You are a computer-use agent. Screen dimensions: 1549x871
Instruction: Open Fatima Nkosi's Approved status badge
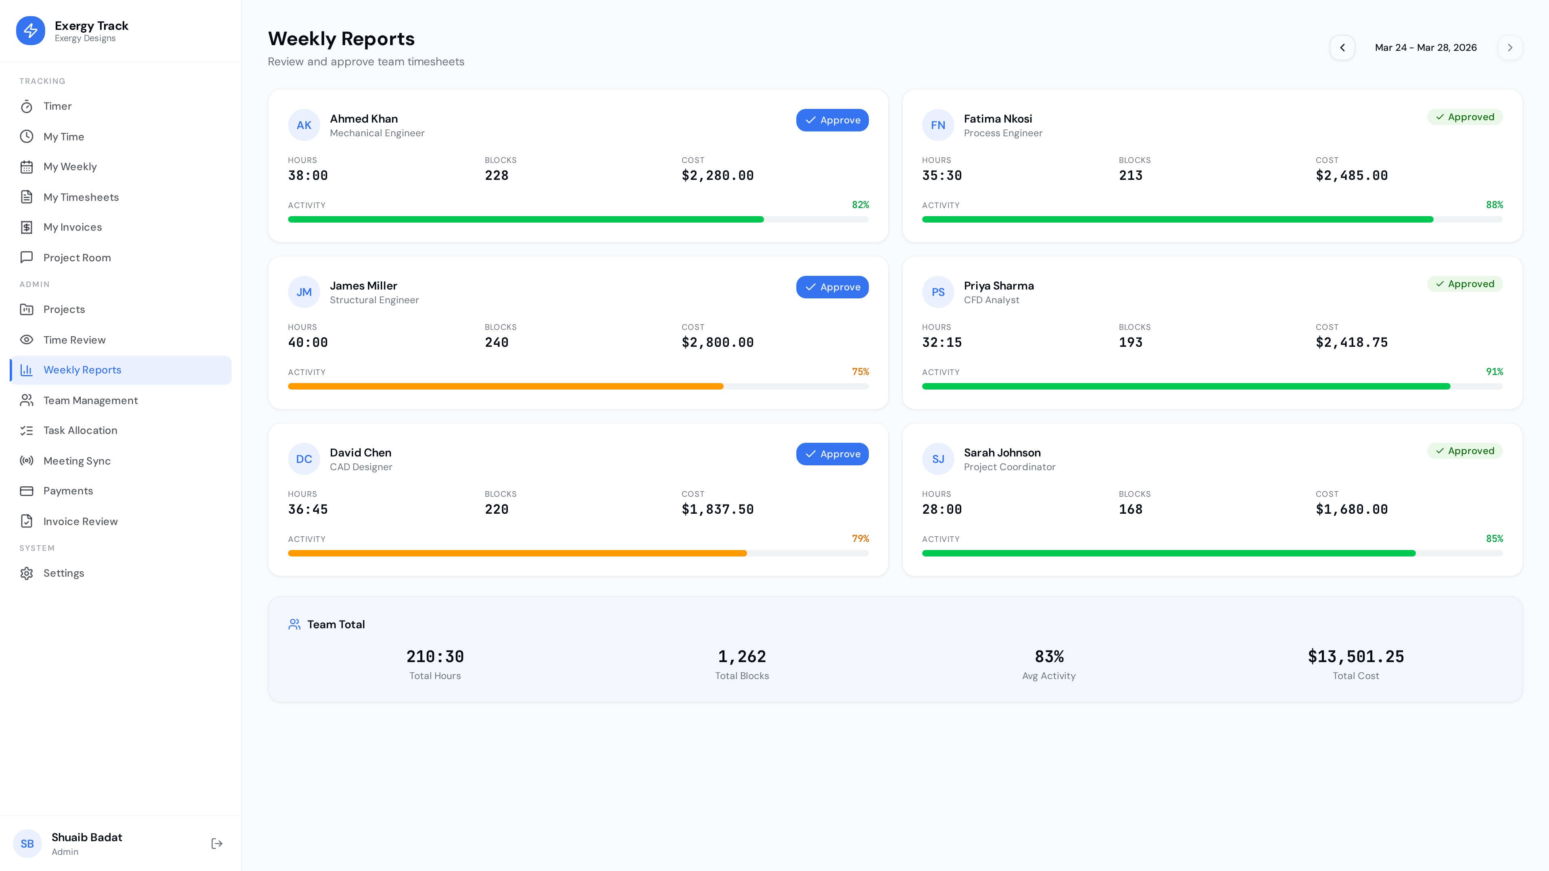point(1465,117)
